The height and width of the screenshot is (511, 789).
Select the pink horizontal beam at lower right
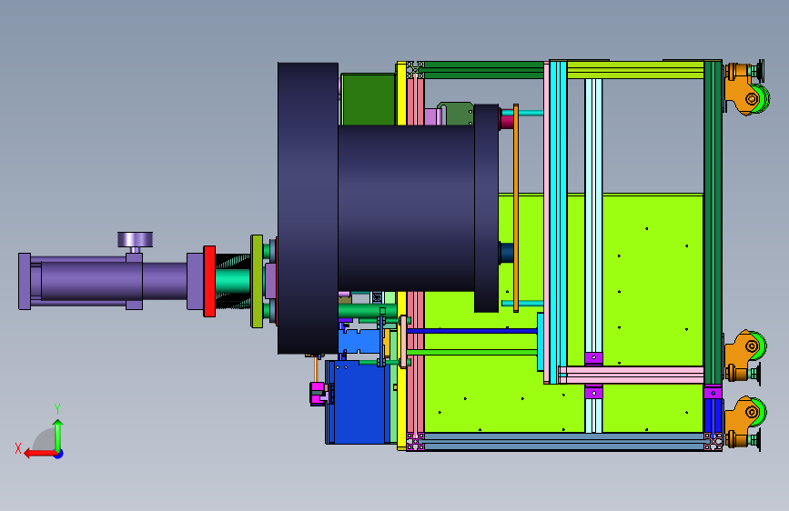[631, 375]
